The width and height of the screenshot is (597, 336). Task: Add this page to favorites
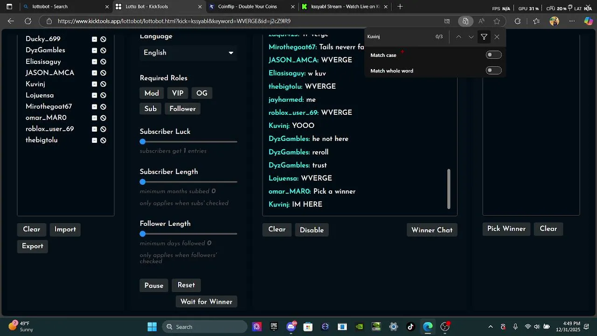(497, 21)
